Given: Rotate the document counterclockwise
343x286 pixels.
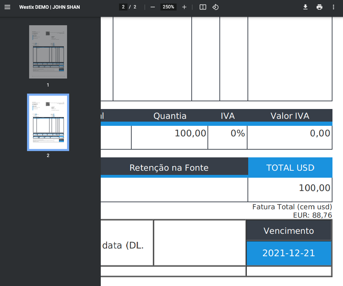Looking at the screenshot, I should (216, 7).
